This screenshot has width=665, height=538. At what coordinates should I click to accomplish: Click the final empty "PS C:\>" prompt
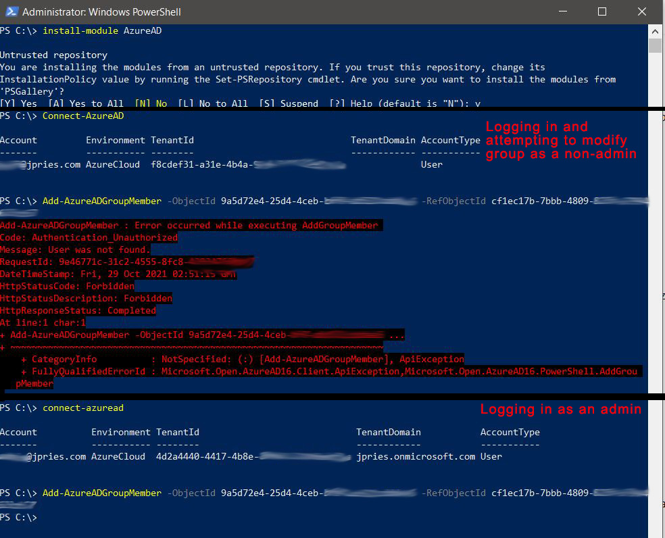pos(19,517)
